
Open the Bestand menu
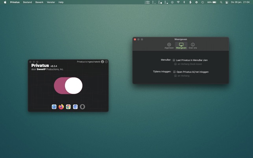[28, 2]
